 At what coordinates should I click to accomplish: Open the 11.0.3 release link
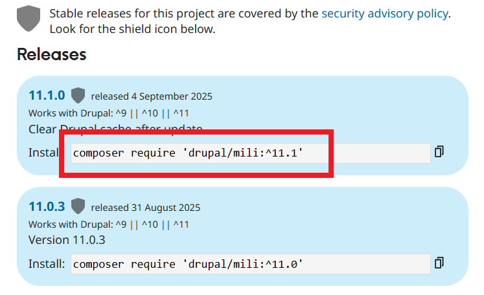(x=47, y=207)
